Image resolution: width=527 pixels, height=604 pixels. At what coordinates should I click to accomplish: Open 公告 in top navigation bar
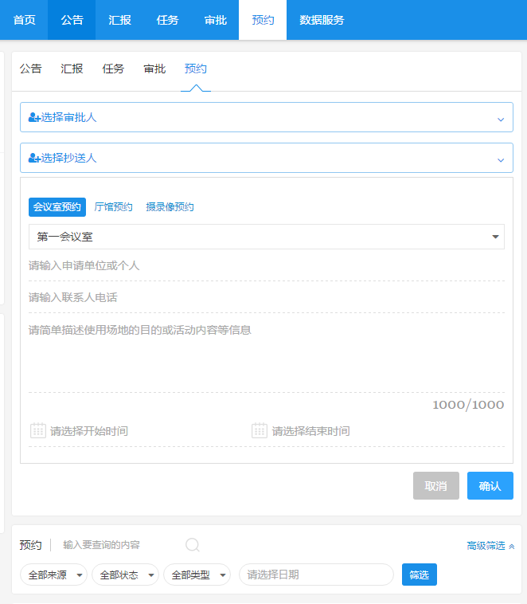(x=72, y=20)
